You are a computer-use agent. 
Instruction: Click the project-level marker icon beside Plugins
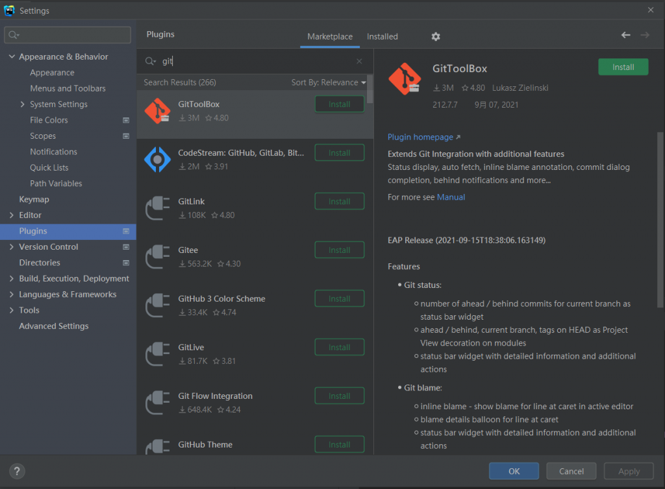[x=126, y=231]
